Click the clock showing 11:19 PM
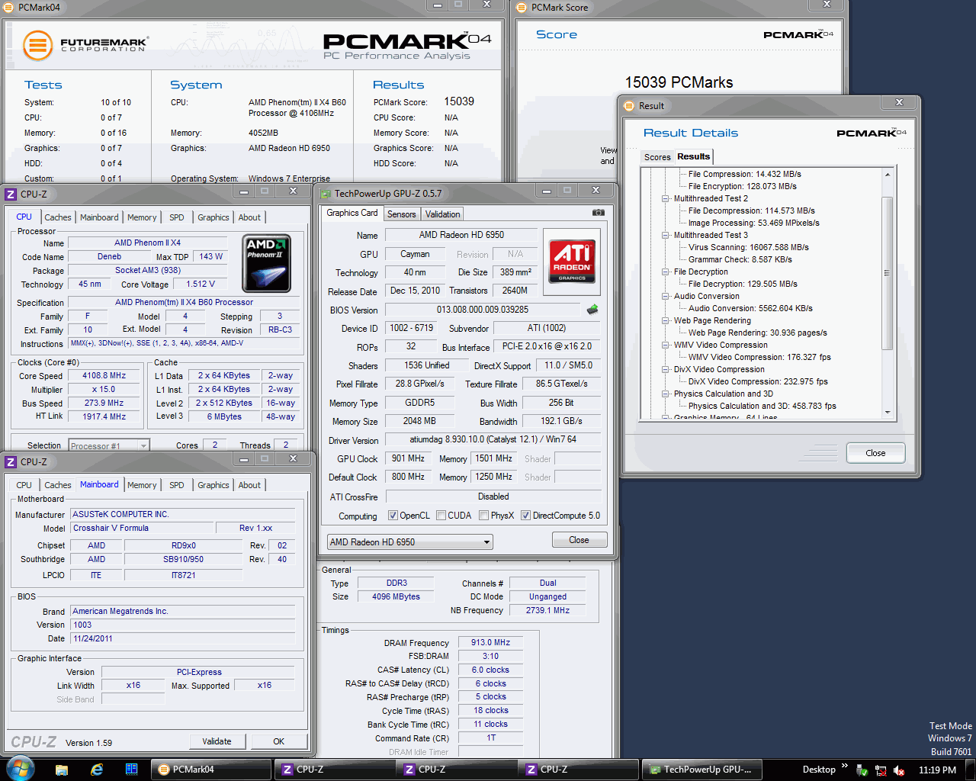 [x=937, y=770]
